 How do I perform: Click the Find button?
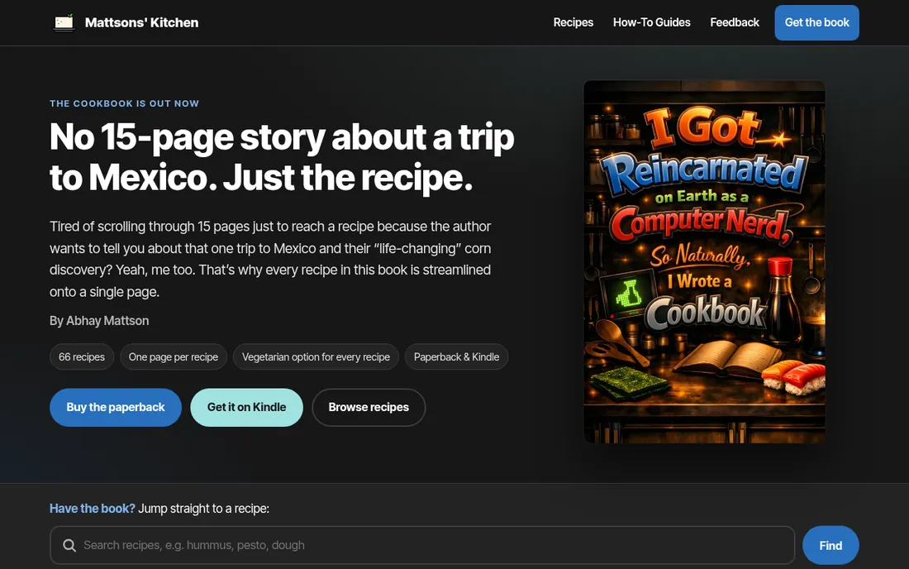[x=830, y=545]
